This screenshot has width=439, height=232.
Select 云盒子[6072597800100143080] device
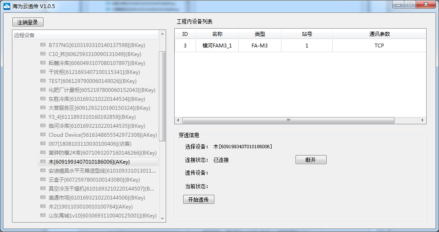(x=94, y=179)
